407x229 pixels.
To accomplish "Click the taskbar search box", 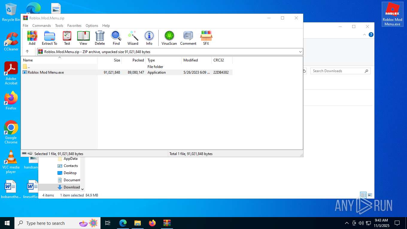I will 58,223.
